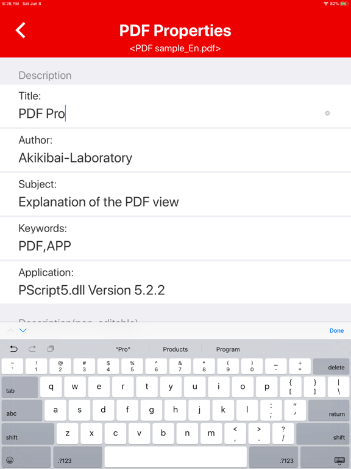This screenshot has width=351, height=469.
Task: Tap the p key
Action: [267, 387]
